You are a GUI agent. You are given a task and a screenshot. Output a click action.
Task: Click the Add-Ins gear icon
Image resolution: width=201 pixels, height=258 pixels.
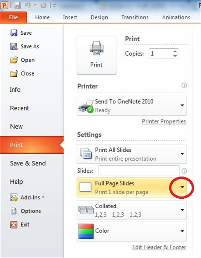[14, 197]
